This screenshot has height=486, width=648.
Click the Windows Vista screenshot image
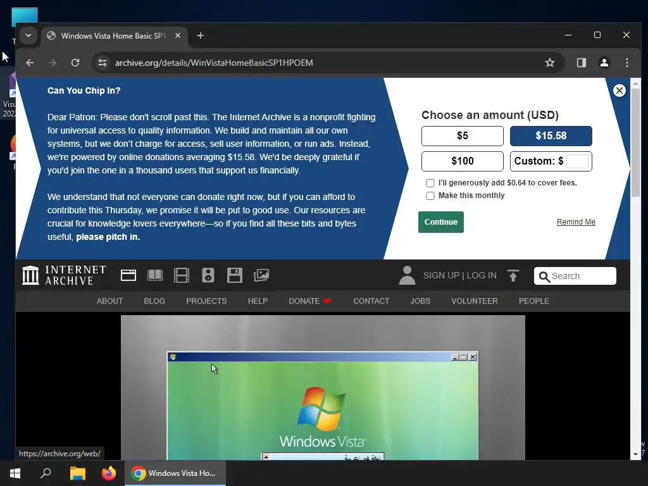323,388
